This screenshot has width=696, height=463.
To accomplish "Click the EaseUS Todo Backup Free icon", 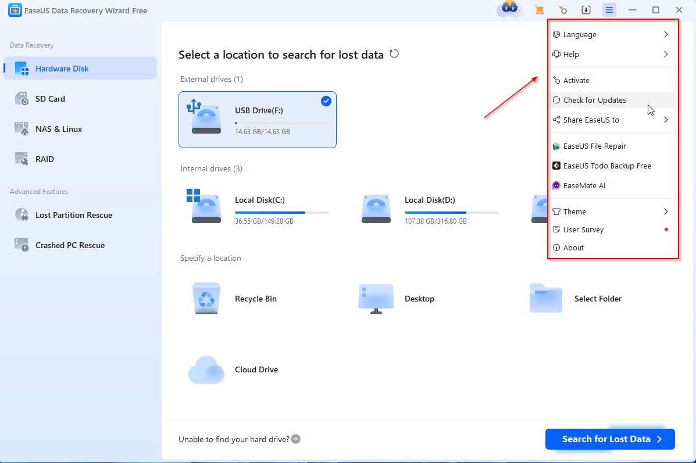I will pyautogui.click(x=556, y=166).
